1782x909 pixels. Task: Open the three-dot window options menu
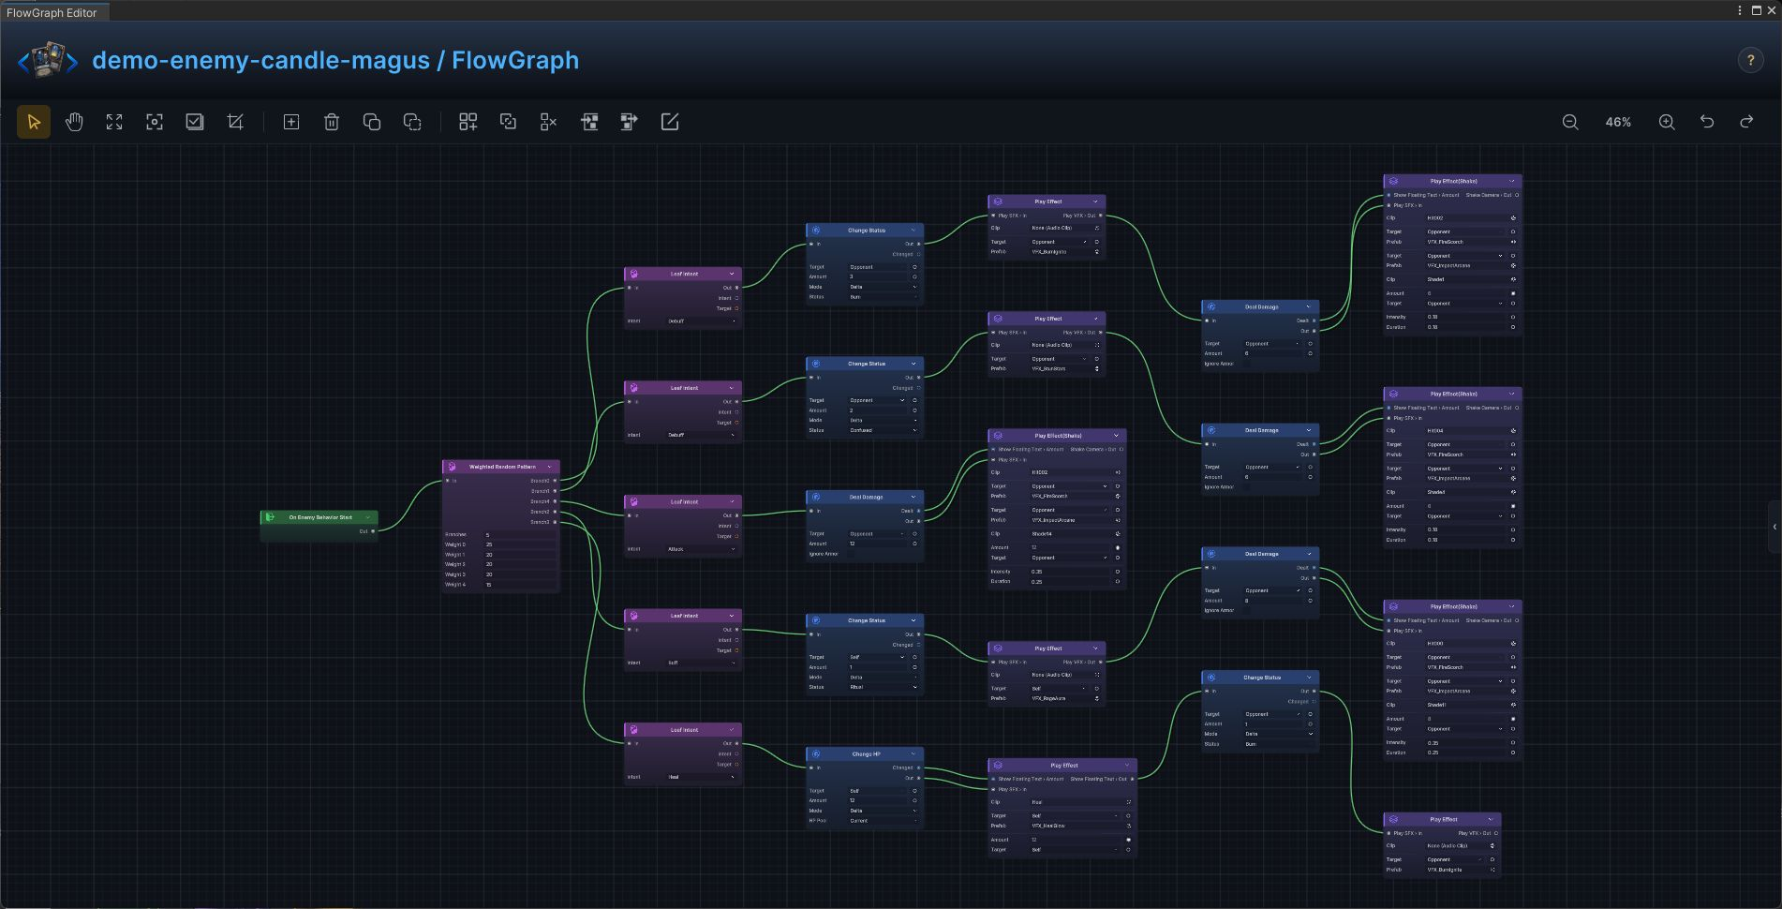point(1740,10)
